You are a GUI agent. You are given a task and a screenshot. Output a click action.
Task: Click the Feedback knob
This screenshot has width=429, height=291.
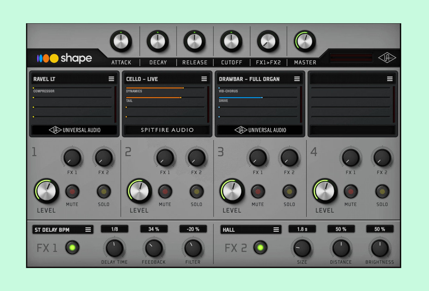(154, 248)
